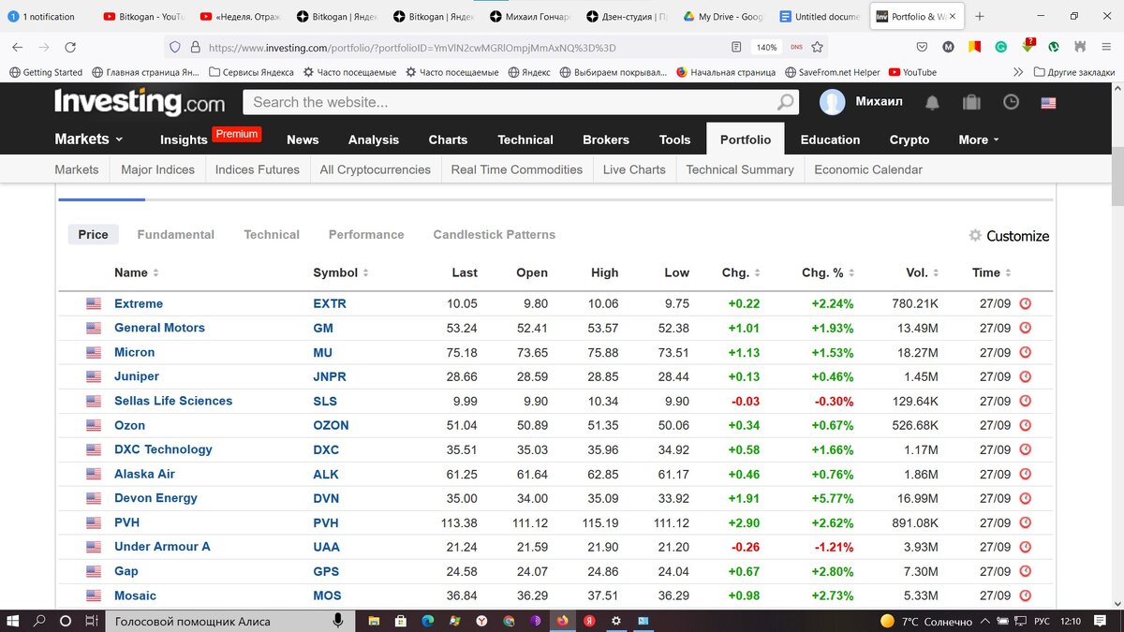Open Windows Start menu
The width and height of the screenshot is (1124, 632).
pos(13,621)
